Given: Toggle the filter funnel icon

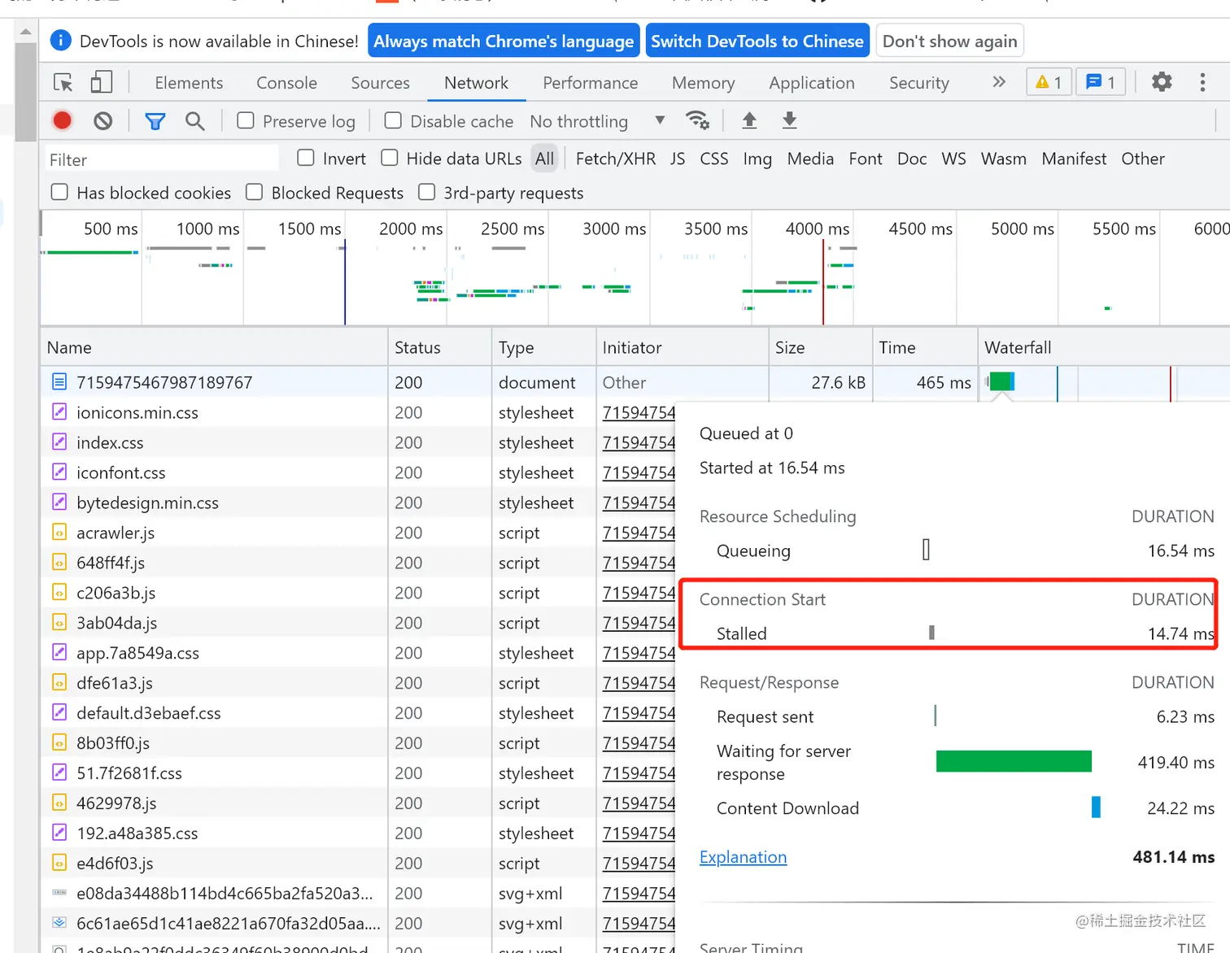Looking at the screenshot, I should 155,121.
